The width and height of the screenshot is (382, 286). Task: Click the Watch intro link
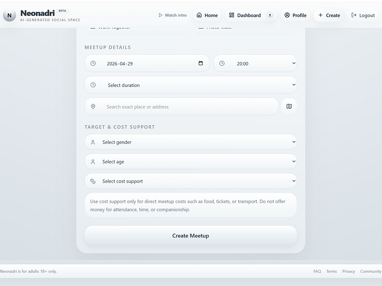pyautogui.click(x=173, y=15)
